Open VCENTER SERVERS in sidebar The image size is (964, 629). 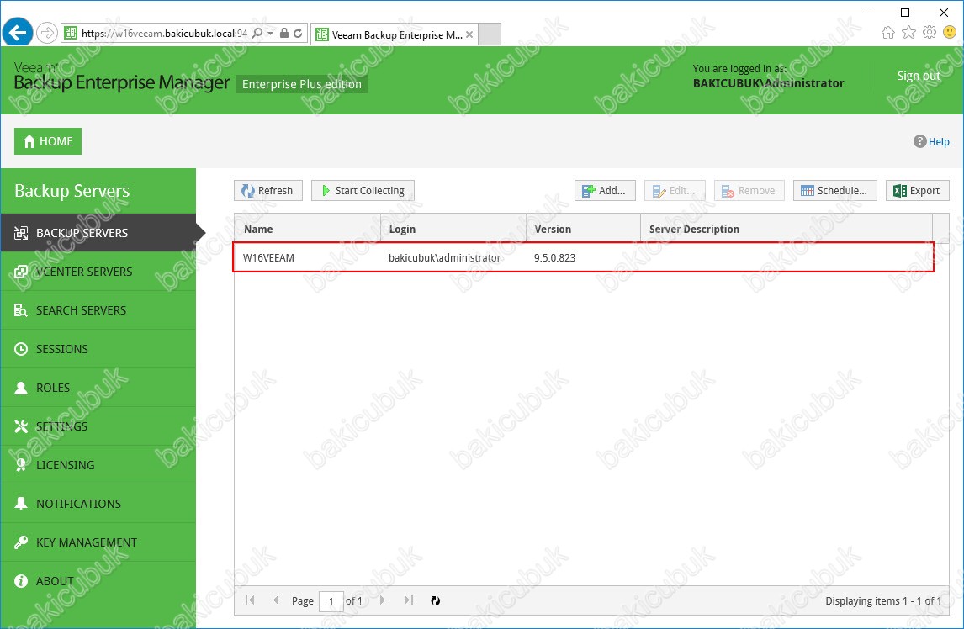point(98,271)
